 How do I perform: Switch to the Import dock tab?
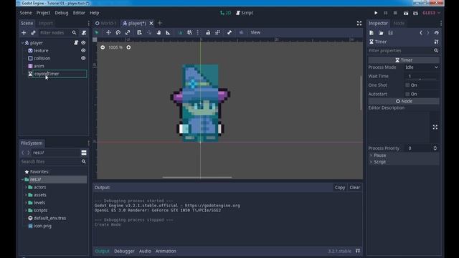[46, 23]
